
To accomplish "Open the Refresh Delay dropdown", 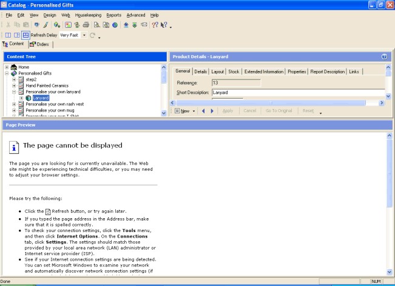I will (x=84, y=35).
